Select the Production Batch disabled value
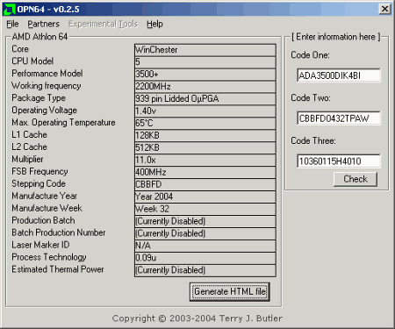Viewport: 395px width, 329px height. point(205,222)
